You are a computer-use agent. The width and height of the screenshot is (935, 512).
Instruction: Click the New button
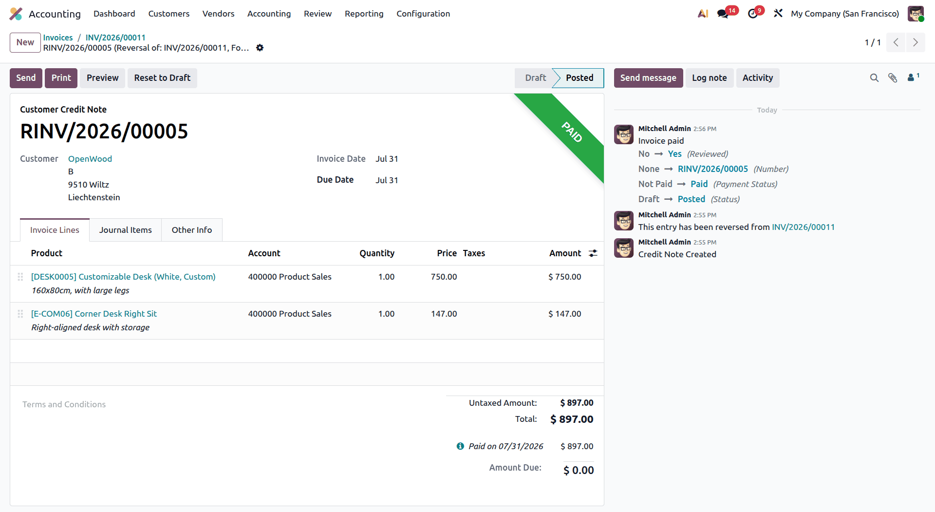click(x=25, y=42)
